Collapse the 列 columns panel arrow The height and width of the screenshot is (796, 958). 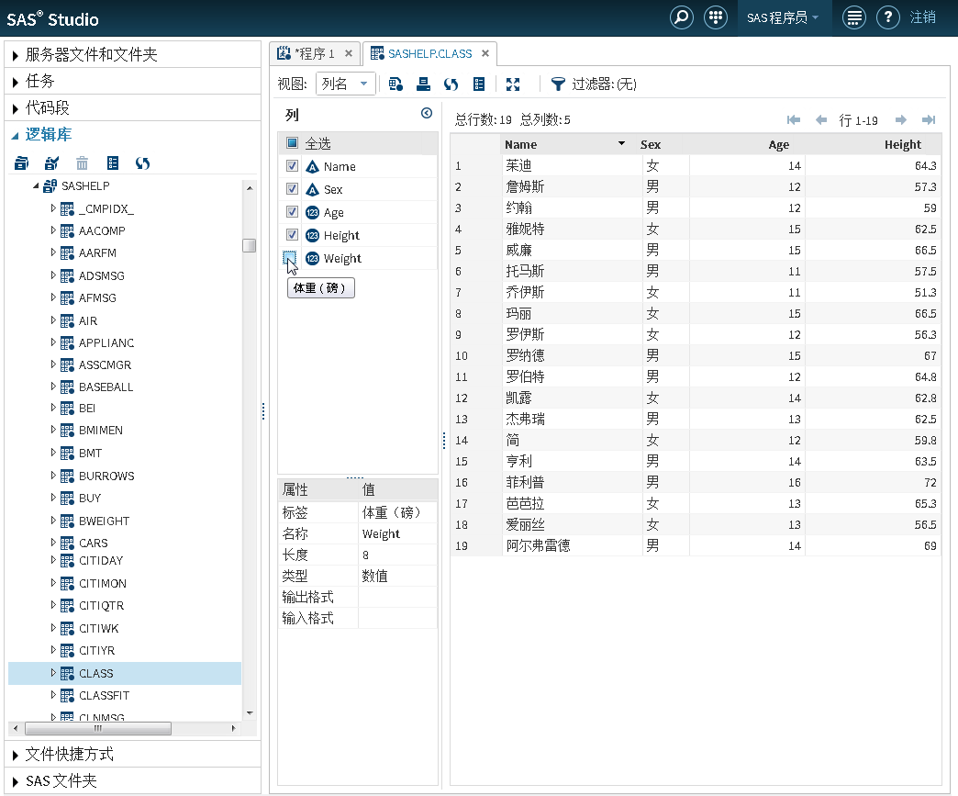point(426,114)
